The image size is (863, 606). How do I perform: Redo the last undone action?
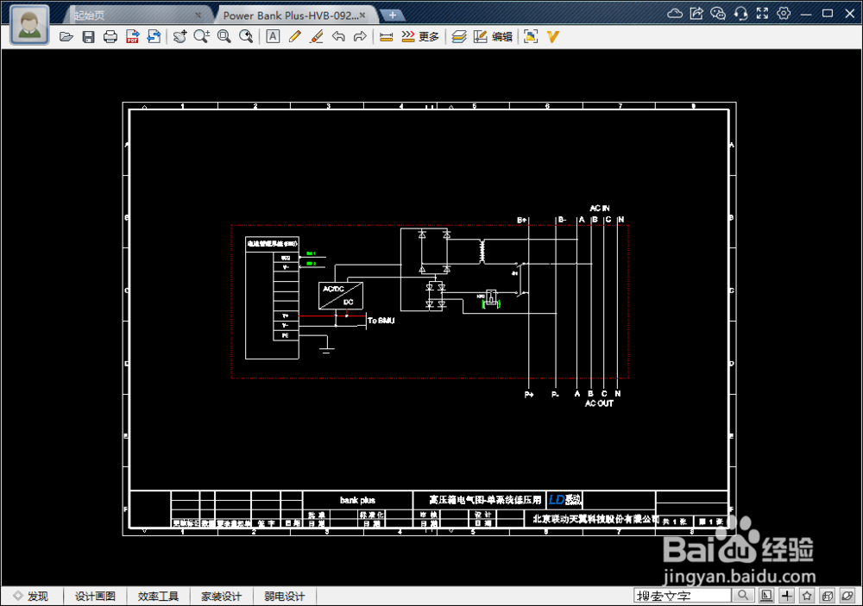[360, 37]
